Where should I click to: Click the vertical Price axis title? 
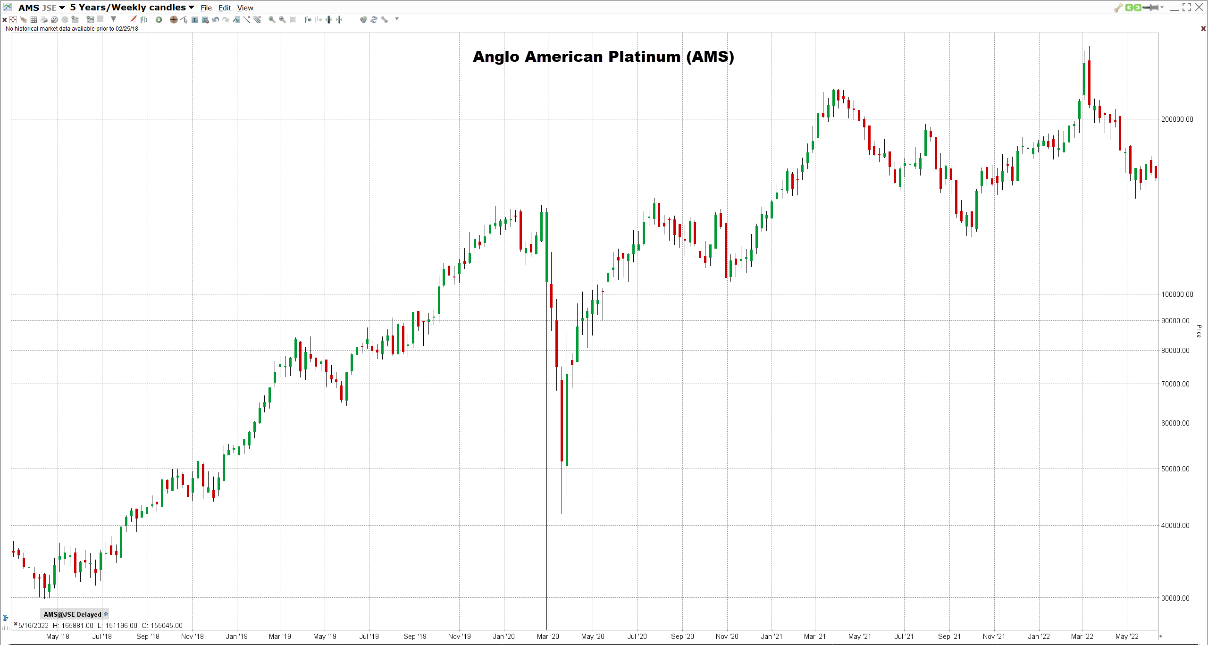point(1199,331)
